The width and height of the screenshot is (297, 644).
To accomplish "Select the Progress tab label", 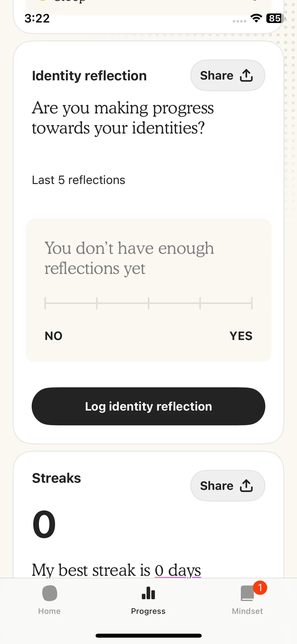I will pos(148,611).
